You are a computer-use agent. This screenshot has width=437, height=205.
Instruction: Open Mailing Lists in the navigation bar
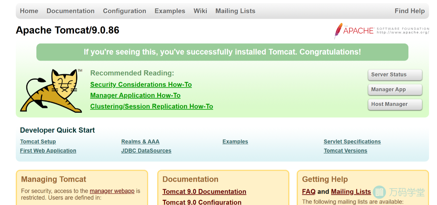[235, 11]
